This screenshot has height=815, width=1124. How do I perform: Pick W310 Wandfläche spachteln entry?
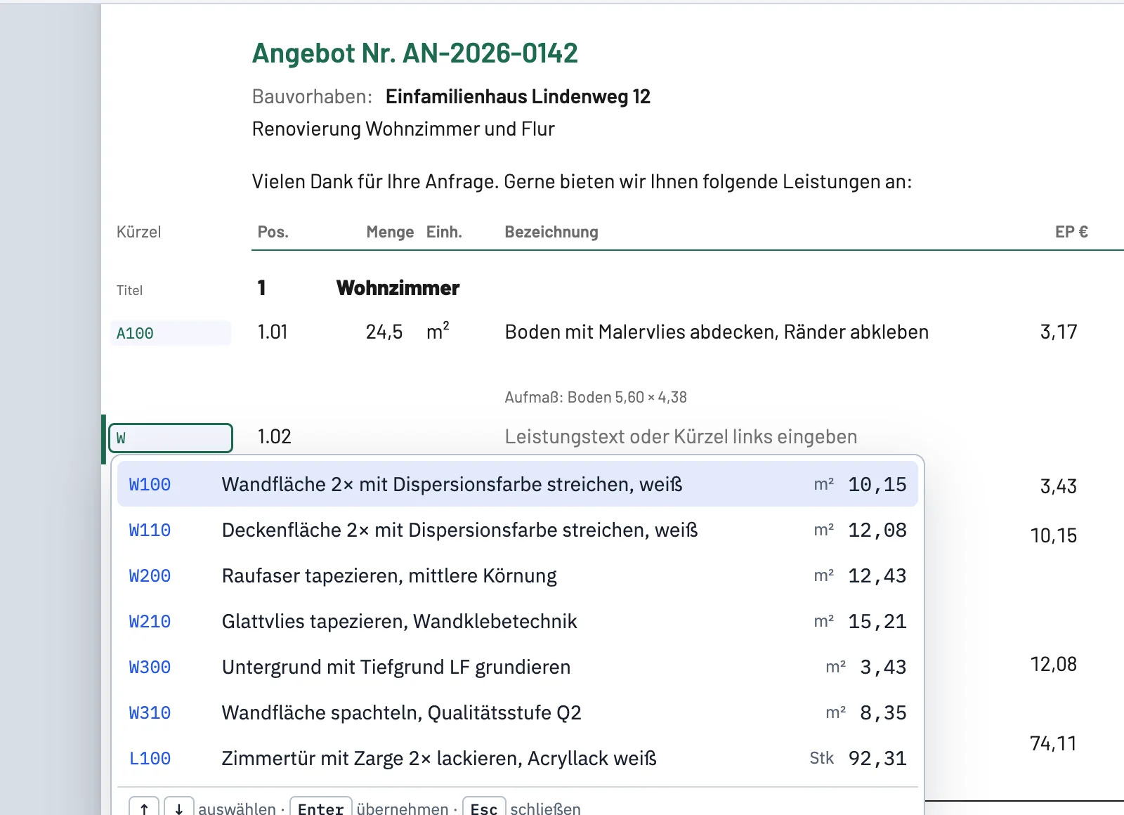pyautogui.click(x=518, y=712)
